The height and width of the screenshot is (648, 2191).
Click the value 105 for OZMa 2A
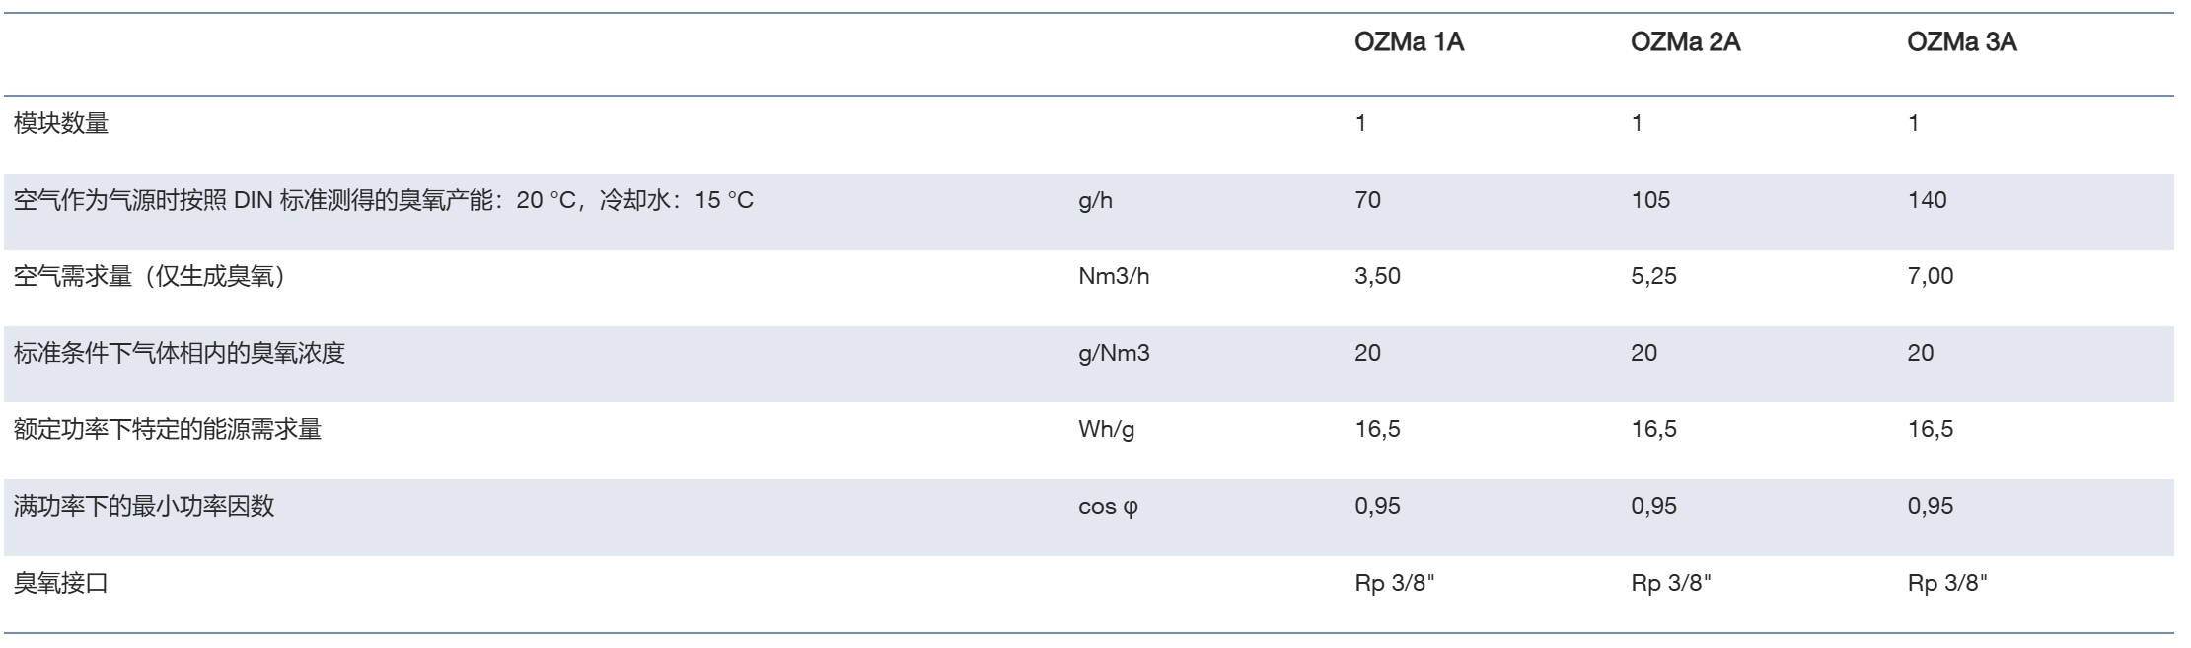1650,200
